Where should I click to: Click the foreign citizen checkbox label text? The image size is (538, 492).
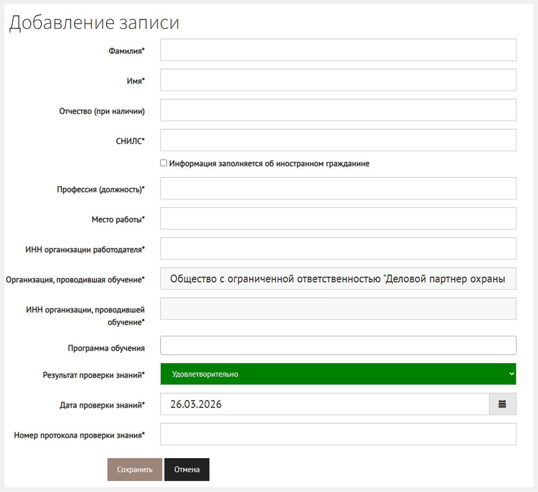click(x=269, y=164)
